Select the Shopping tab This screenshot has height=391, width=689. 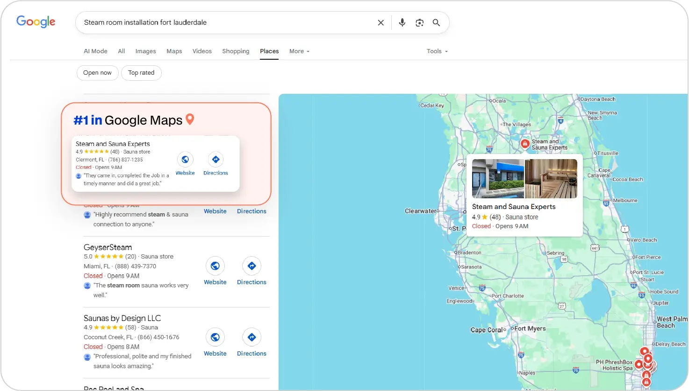coord(236,51)
